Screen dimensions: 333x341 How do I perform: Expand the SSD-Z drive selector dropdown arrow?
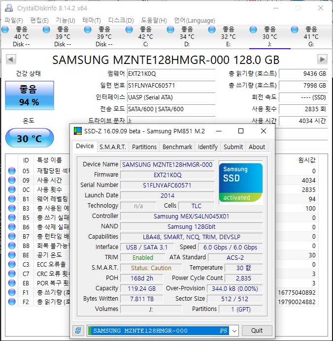click(x=234, y=331)
